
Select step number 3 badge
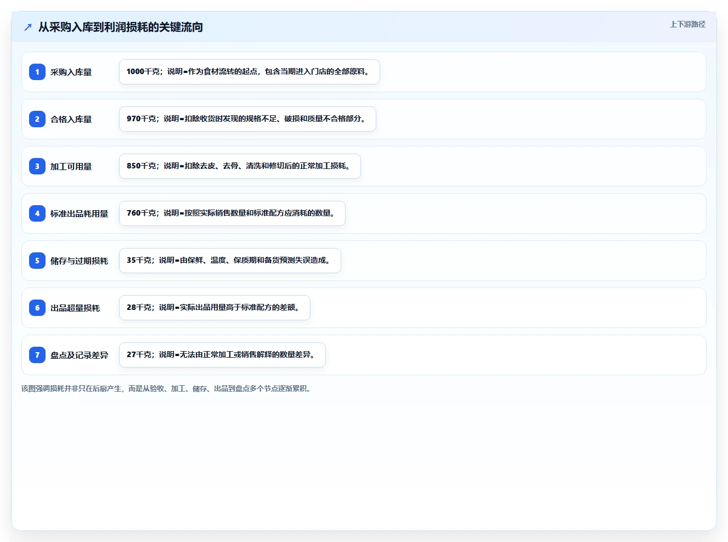click(37, 166)
